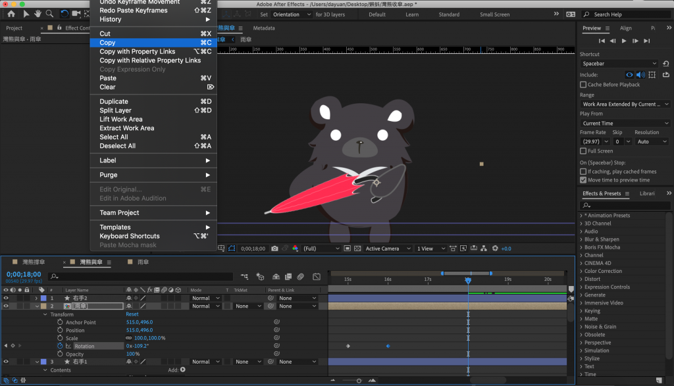This screenshot has width=674, height=386.
Task: Toggle Include video eye in Preview
Action: click(629, 75)
